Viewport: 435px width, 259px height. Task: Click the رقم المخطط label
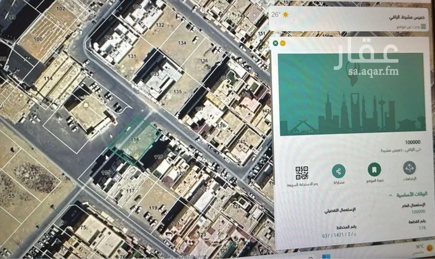pos(346,227)
